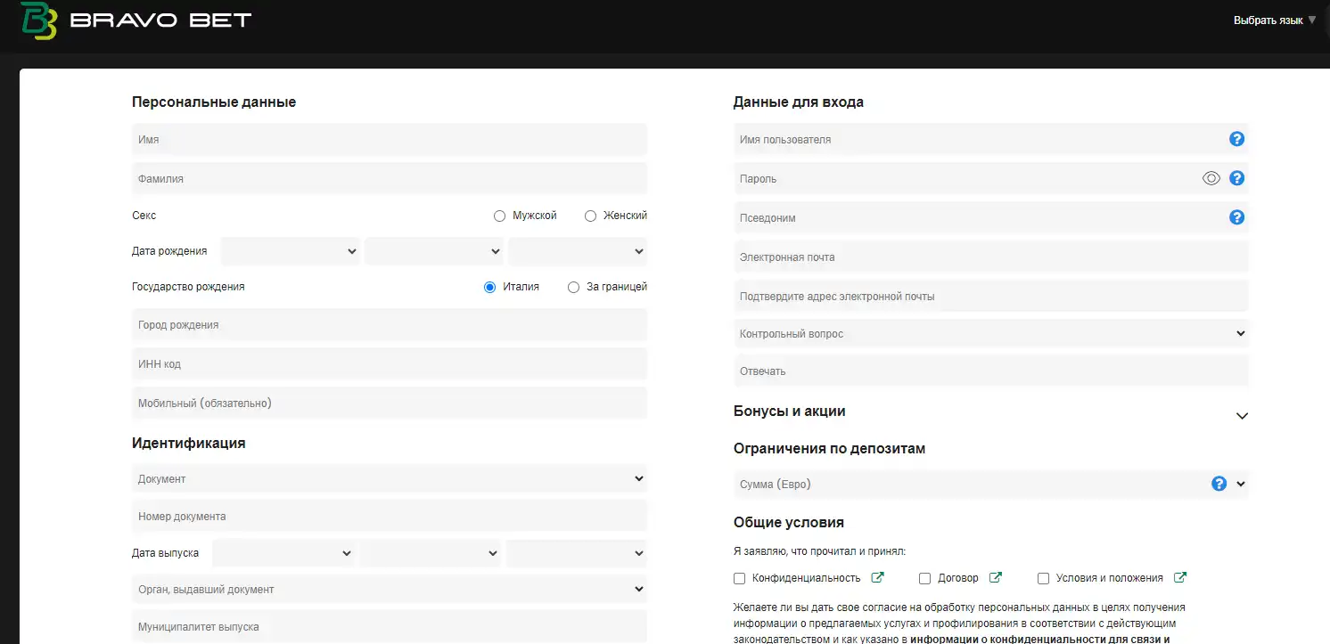Open third Дата рождения dropdown

pos(578,251)
